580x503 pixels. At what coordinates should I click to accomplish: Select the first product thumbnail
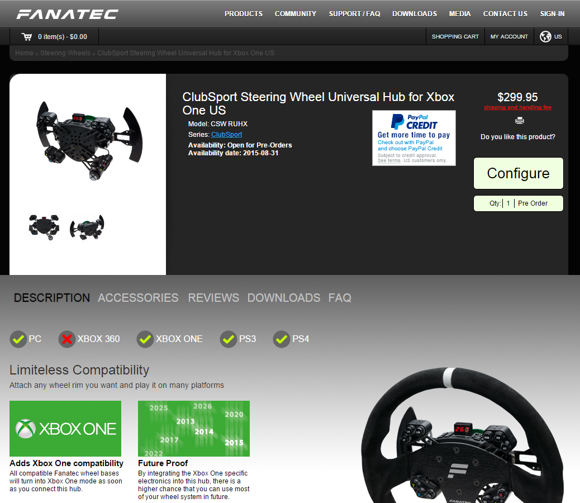[44, 227]
